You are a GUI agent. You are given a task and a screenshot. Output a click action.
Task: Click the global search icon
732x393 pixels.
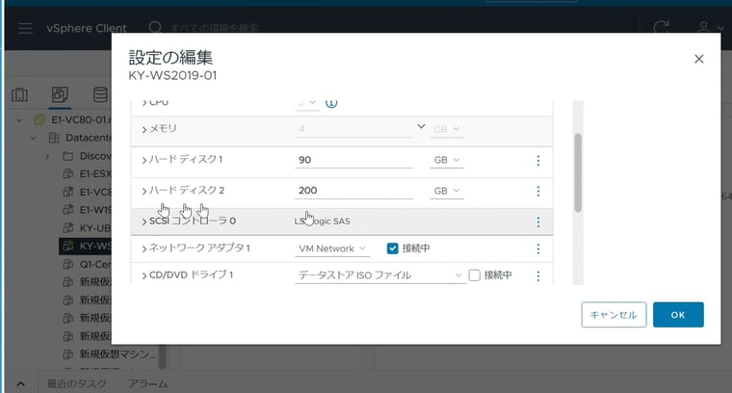[x=155, y=28]
